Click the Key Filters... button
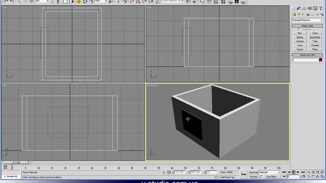The image size is (326, 183). tap(271, 176)
